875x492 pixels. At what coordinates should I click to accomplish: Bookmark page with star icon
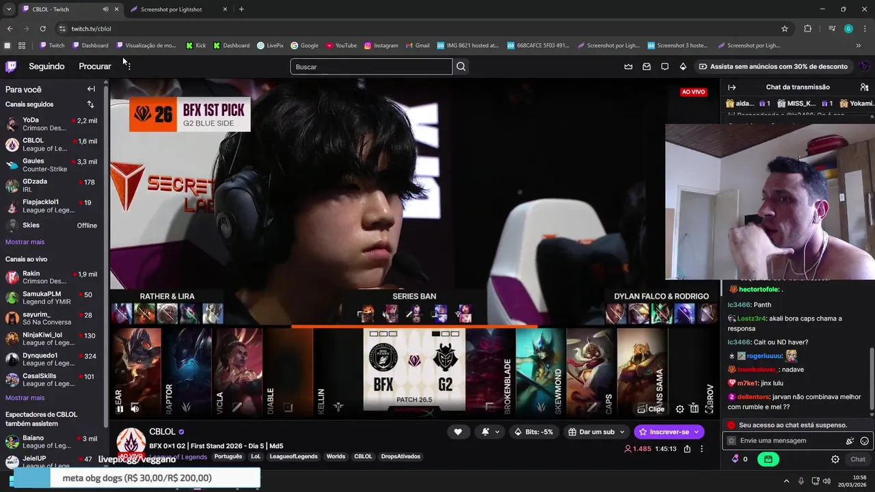pos(785,29)
